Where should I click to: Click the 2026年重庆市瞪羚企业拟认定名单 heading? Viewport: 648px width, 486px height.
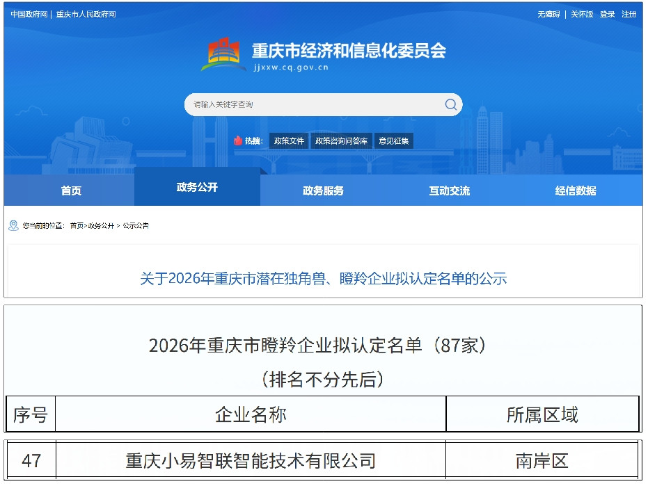[x=317, y=345]
